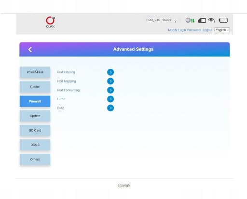Viewport: 247px width, 199px height.
Task: Open UPnP settings arrow button
Action: (x=110, y=99)
